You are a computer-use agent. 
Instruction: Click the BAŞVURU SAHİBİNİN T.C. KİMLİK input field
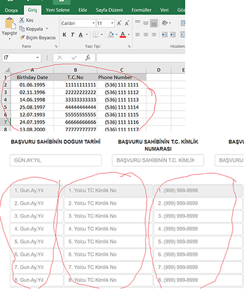point(158,160)
